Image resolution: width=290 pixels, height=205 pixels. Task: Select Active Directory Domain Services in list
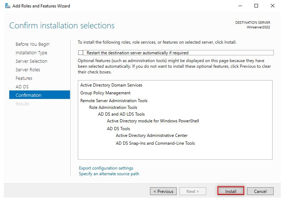111,85
